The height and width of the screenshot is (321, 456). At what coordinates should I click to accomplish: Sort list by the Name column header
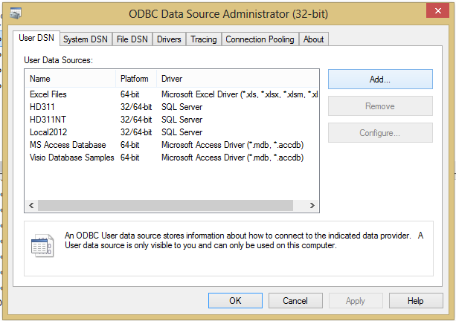point(71,79)
